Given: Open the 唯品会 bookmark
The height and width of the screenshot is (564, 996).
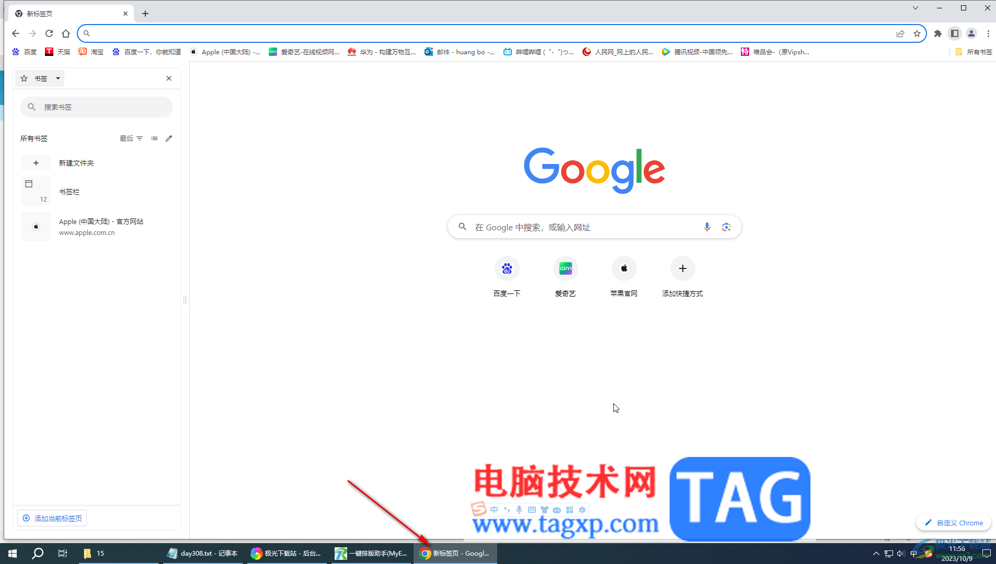Looking at the screenshot, I should coord(775,52).
